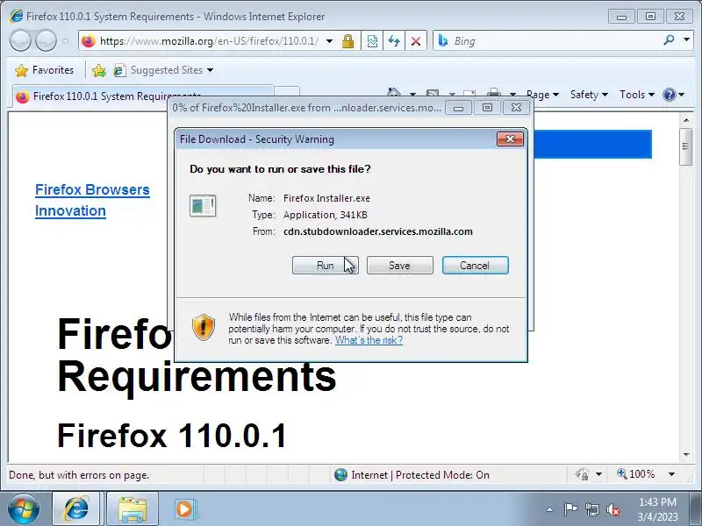Select the Firefox 110.0.1 System Requirements tab
This screenshot has width=702, height=526.
(x=142, y=96)
